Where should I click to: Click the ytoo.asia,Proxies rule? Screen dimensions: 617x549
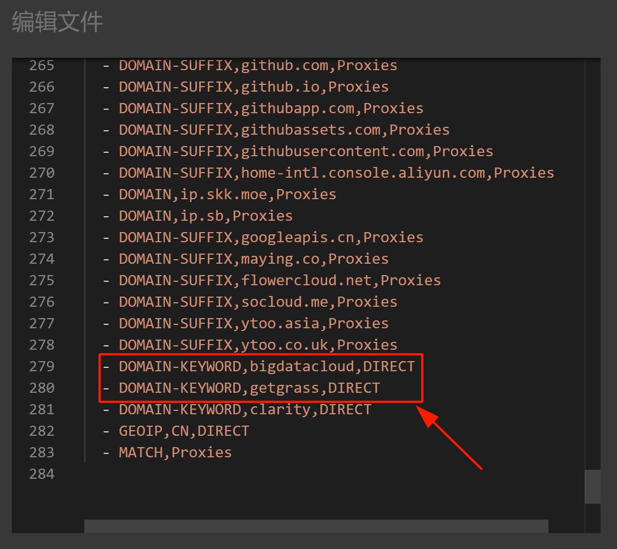pos(254,324)
